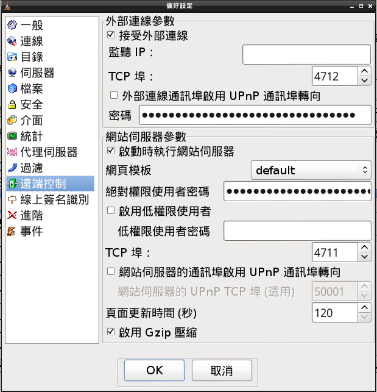Confirm settings with the OK button
This screenshot has width=377, height=392.
click(x=155, y=370)
